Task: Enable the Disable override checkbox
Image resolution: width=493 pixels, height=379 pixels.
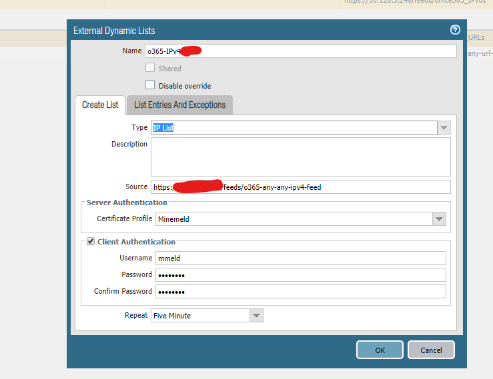Action: (150, 85)
